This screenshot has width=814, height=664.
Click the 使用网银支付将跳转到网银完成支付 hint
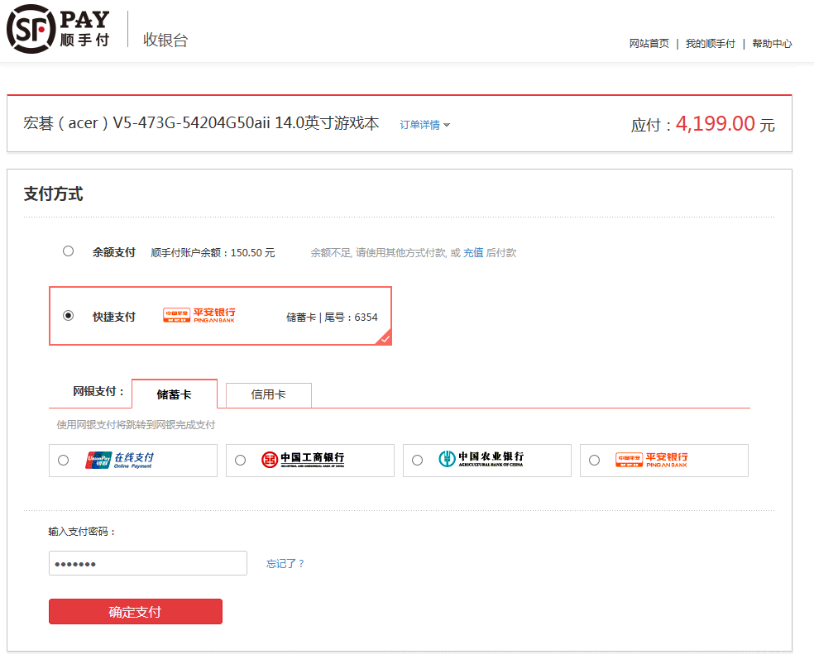(x=136, y=425)
